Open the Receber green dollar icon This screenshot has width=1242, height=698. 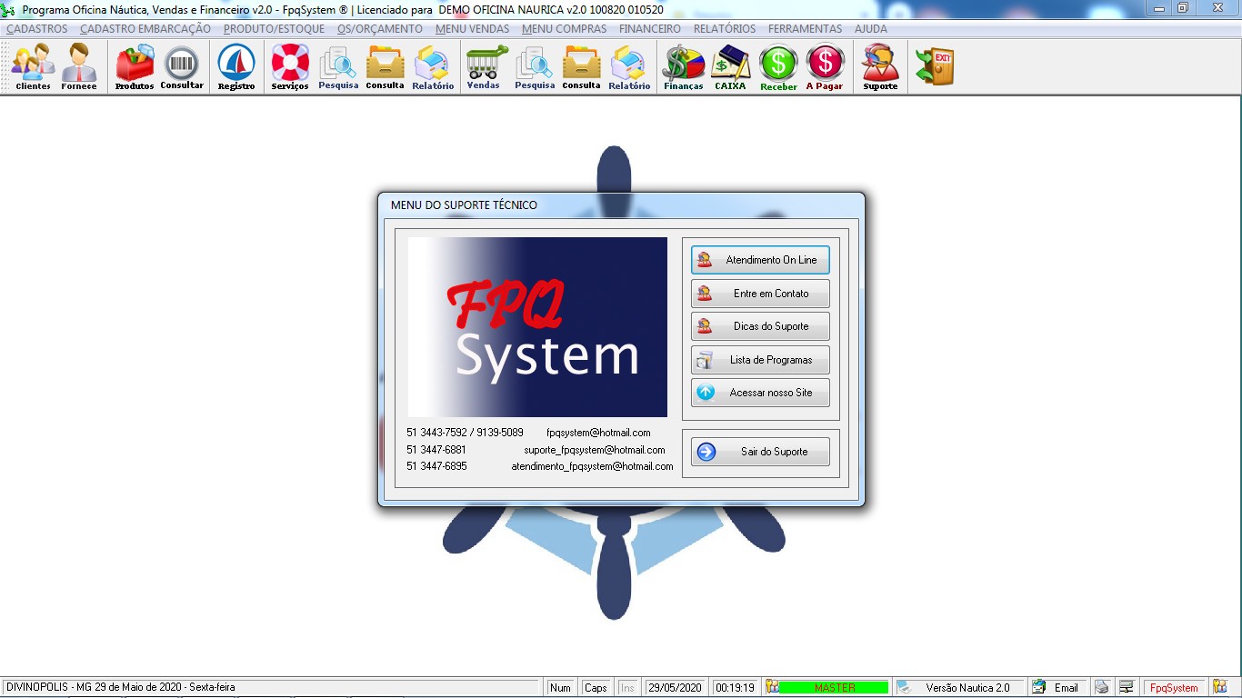[x=778, y=67]
